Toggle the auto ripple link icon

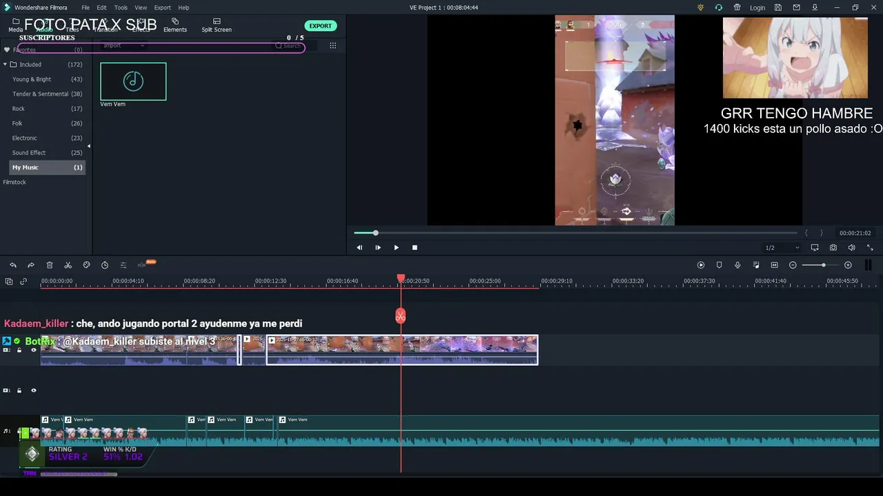[23, 281]
